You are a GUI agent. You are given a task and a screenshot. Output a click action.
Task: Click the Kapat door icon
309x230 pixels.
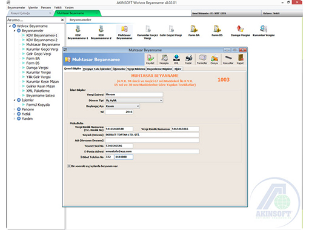click(x=240, y=59)
